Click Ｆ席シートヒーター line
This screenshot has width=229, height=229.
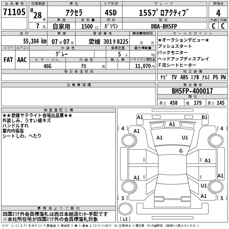177,65
